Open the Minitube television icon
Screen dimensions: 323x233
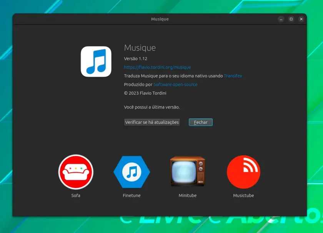188,171
